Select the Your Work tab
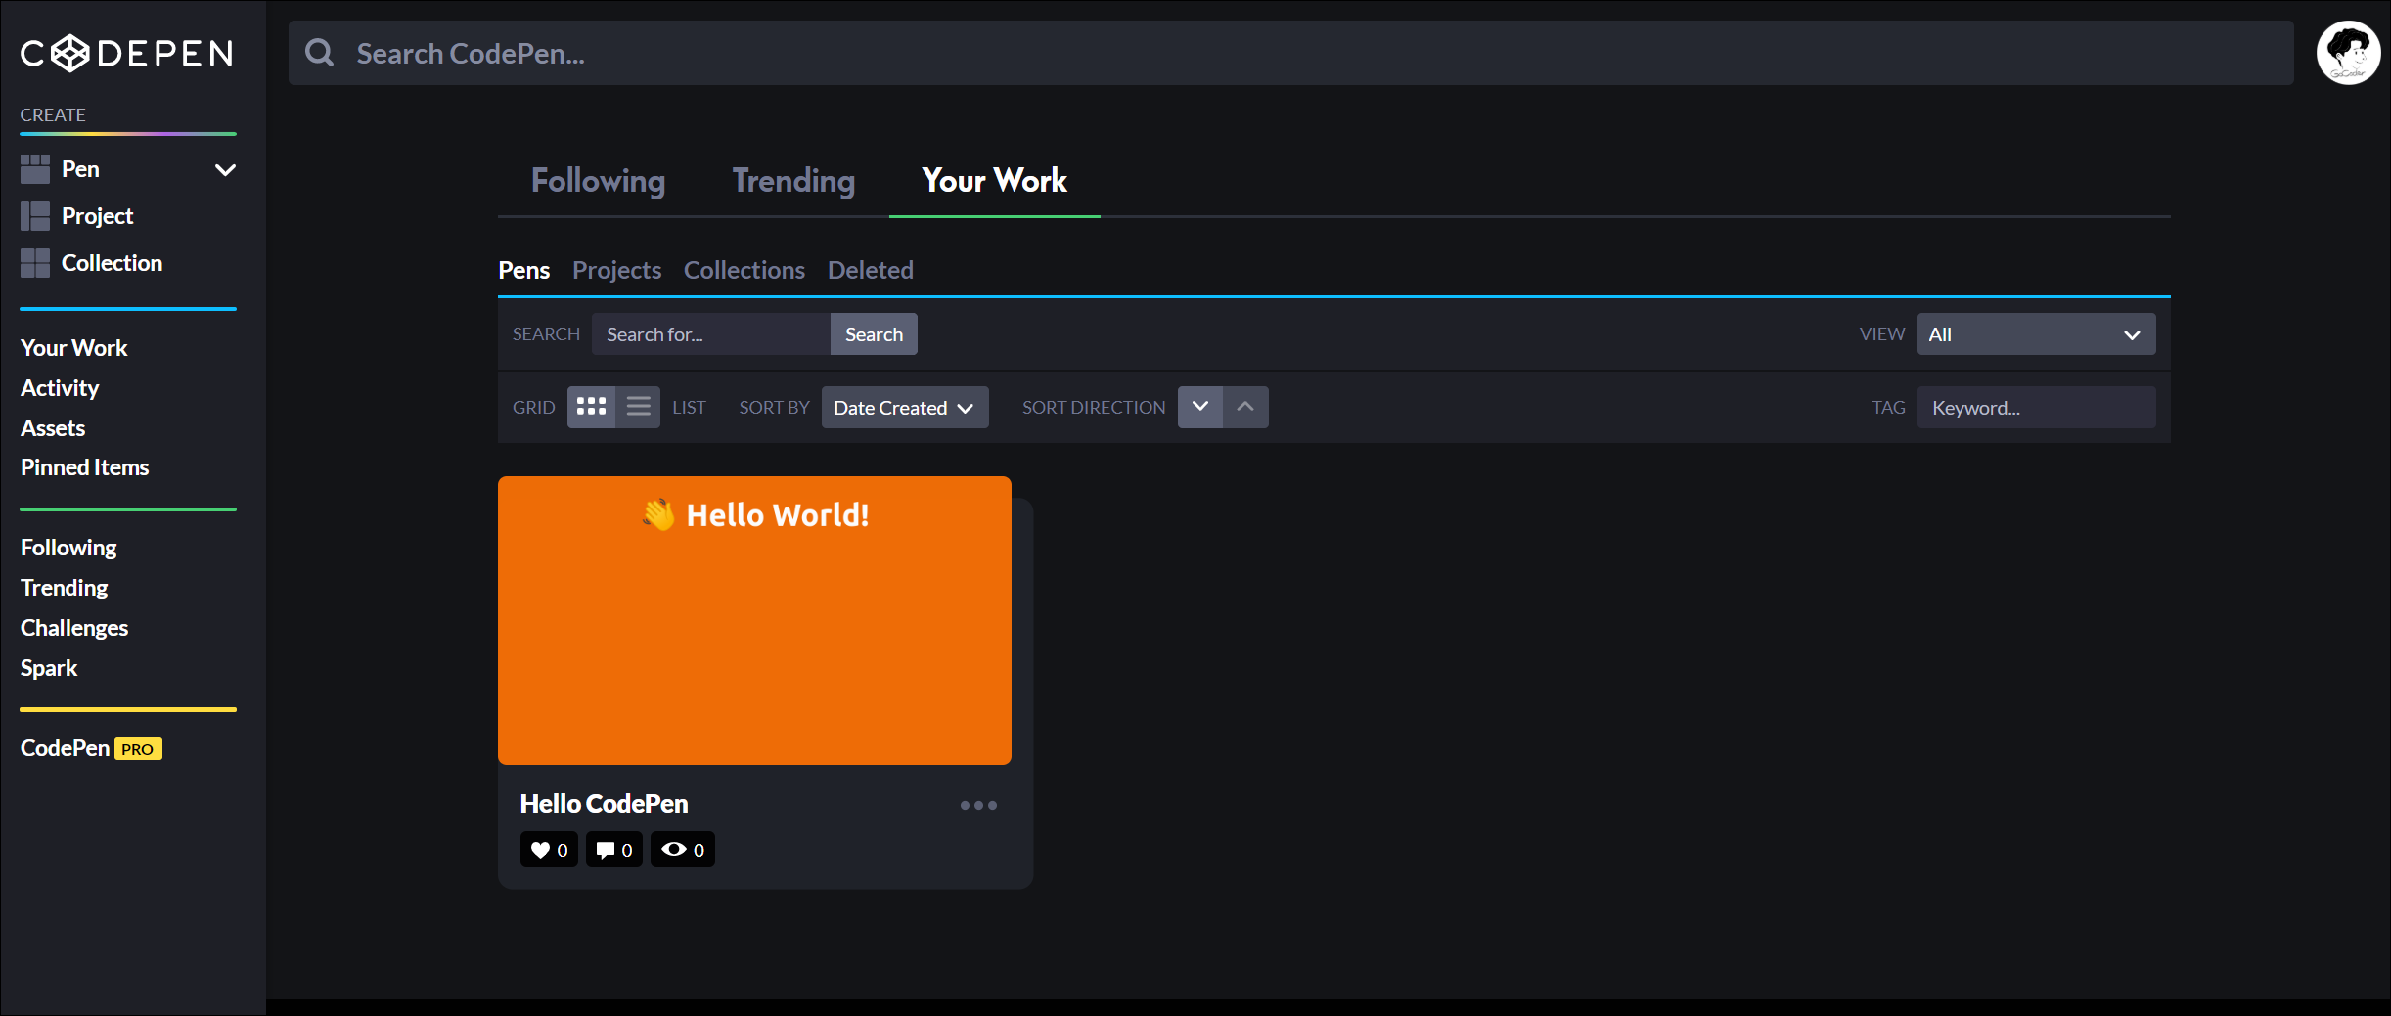The width and height of the screenshot is (2391, 1016). (994, 181)
